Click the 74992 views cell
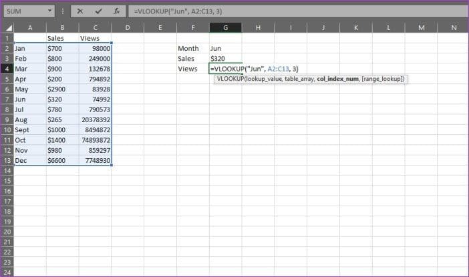 point(95,99)
